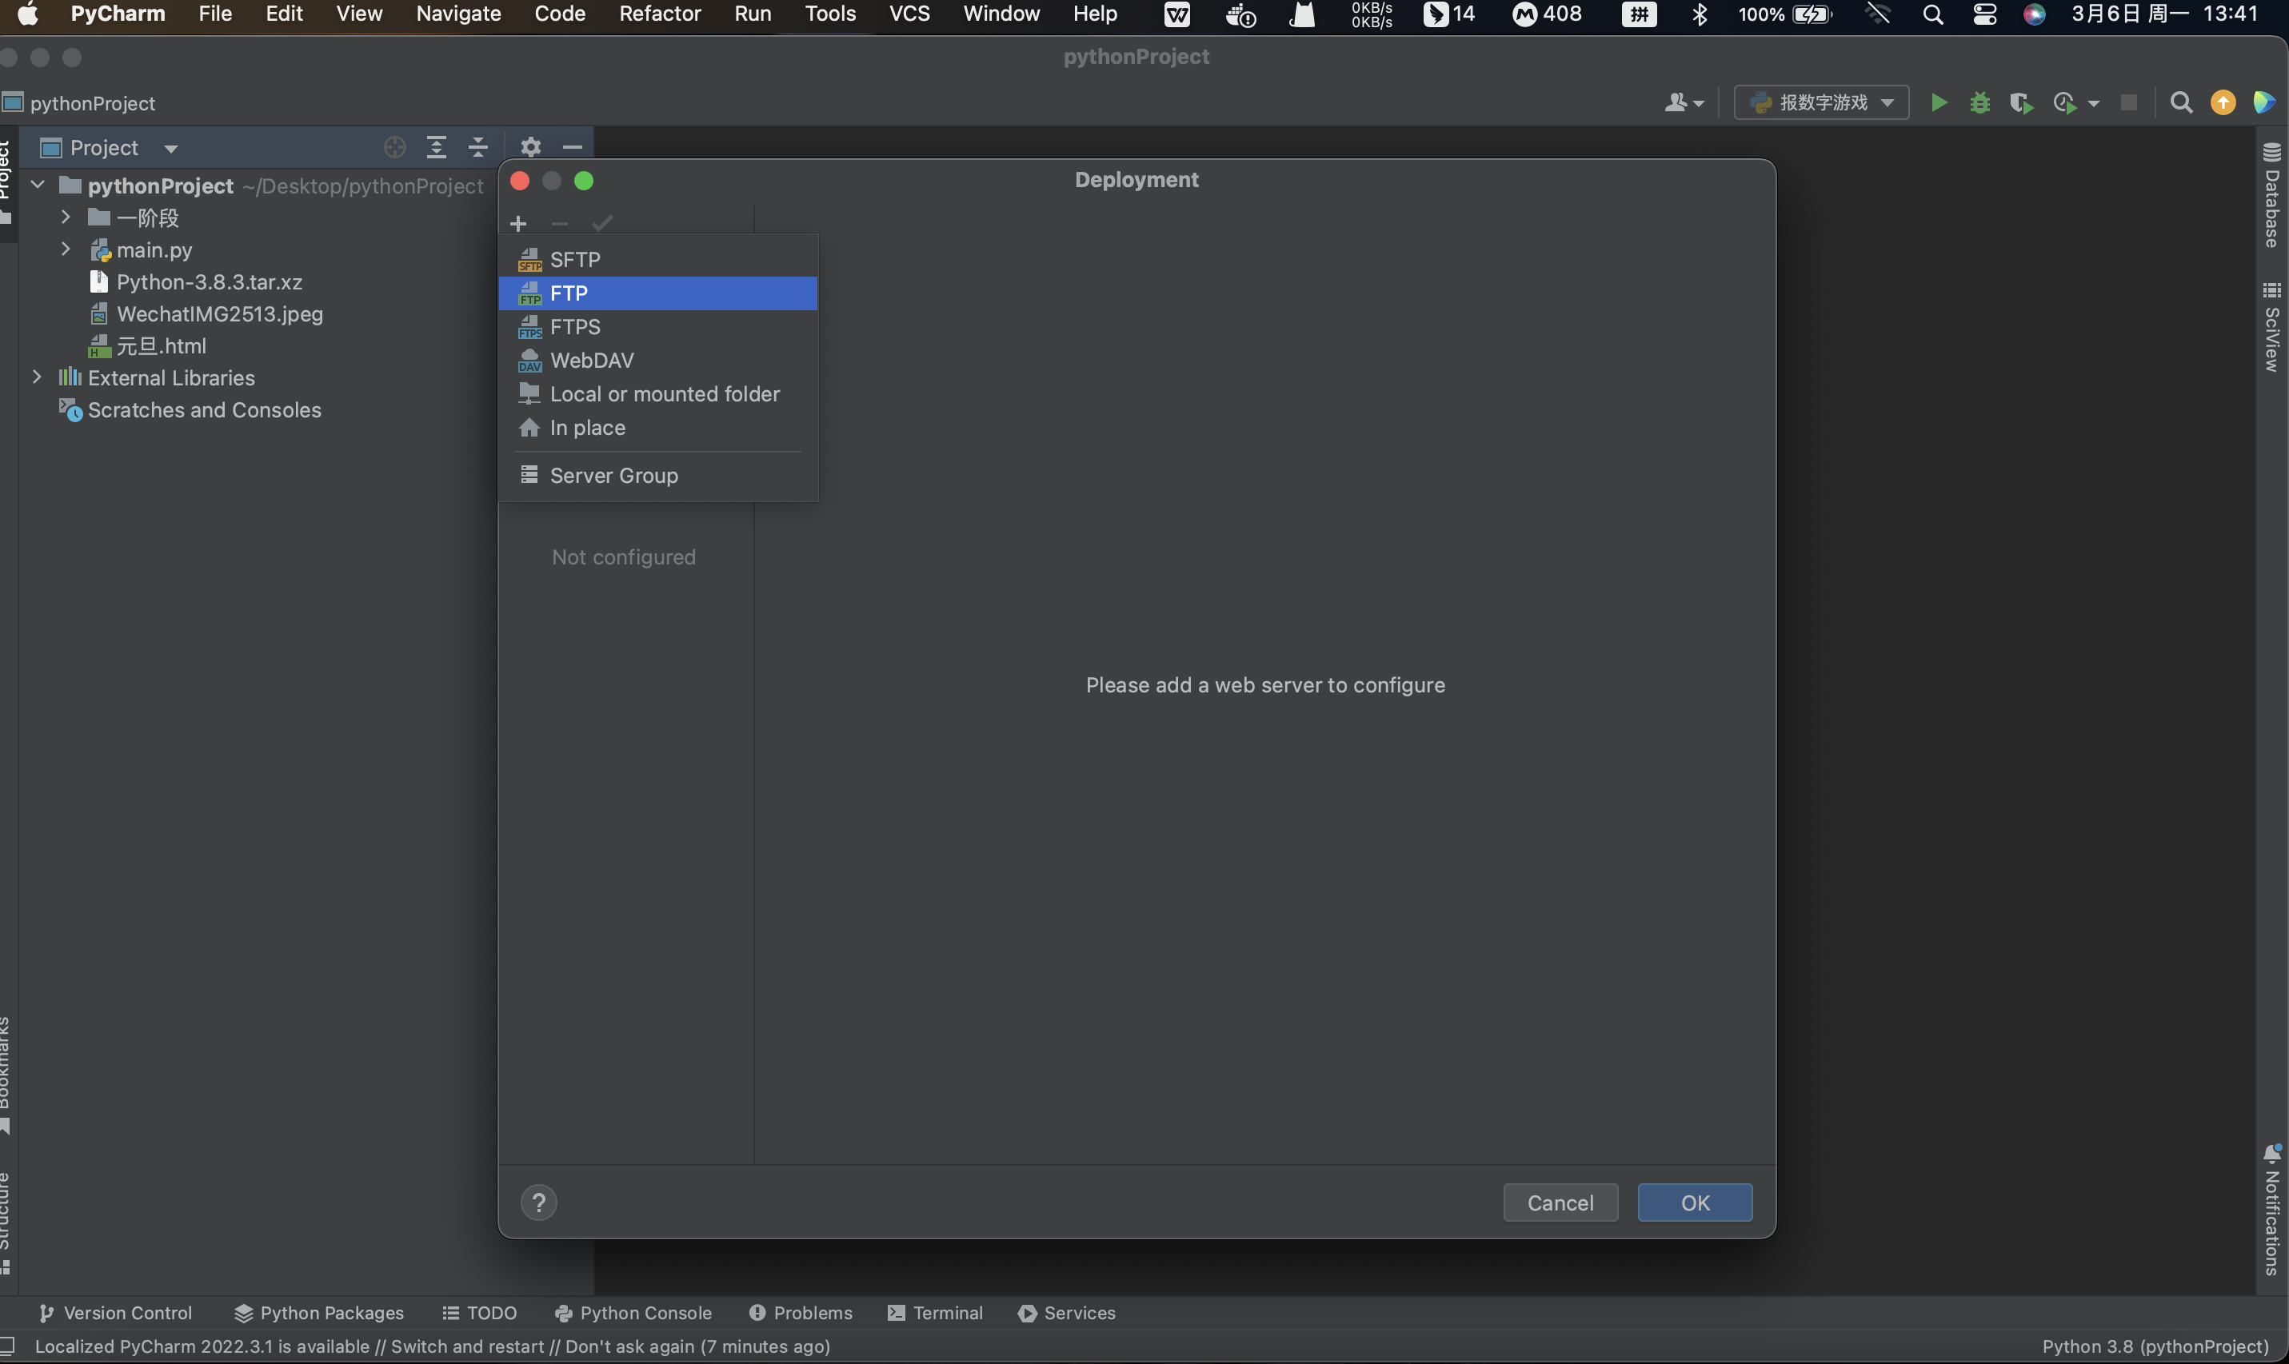Hide the Project panel with minus icon
The width and height of the screenshot is (2289, 1364).
point(572,147)
